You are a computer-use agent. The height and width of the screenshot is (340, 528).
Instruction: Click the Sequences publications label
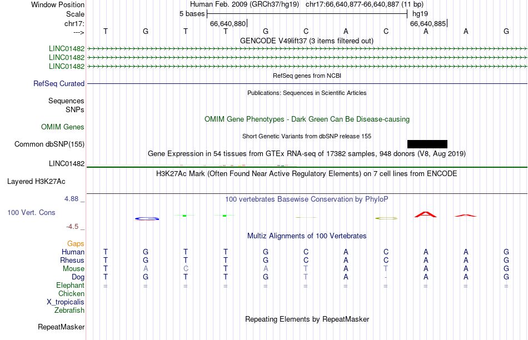pyautogui.click(x=66, y=101)
